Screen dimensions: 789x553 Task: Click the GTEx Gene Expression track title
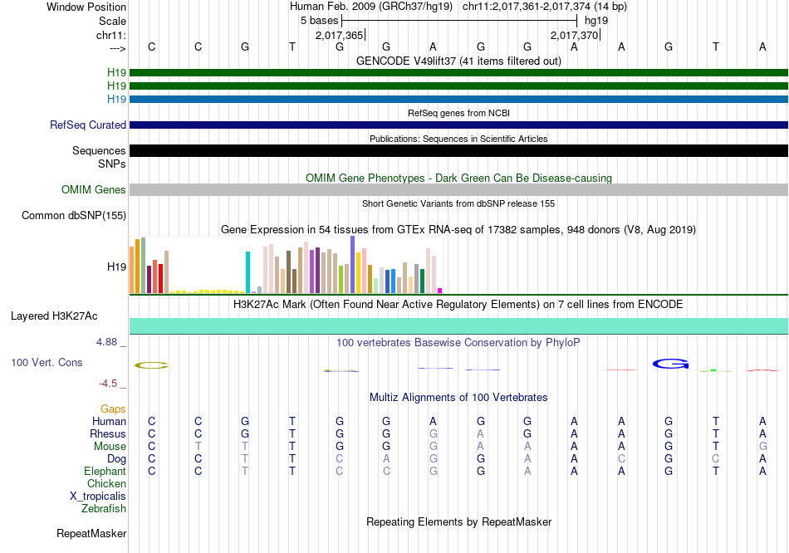[458, 230]
